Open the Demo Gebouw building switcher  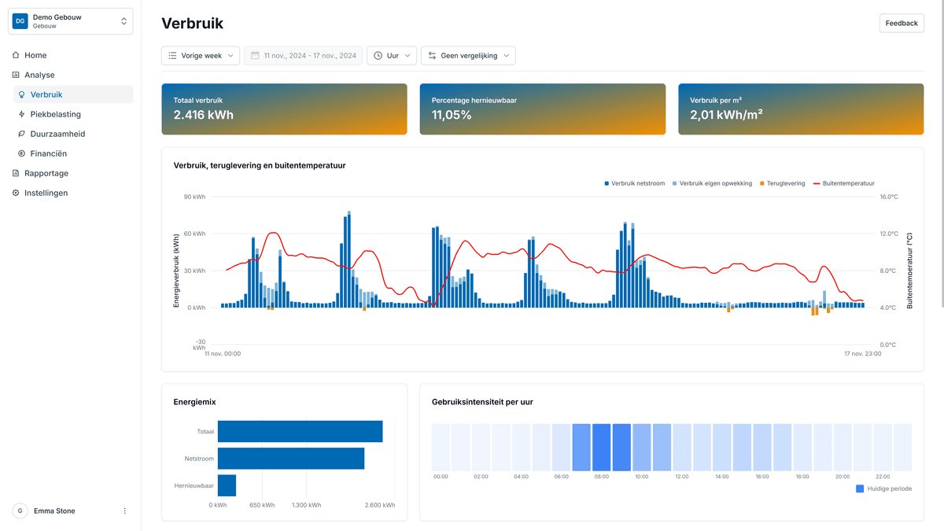pos(71,21)
